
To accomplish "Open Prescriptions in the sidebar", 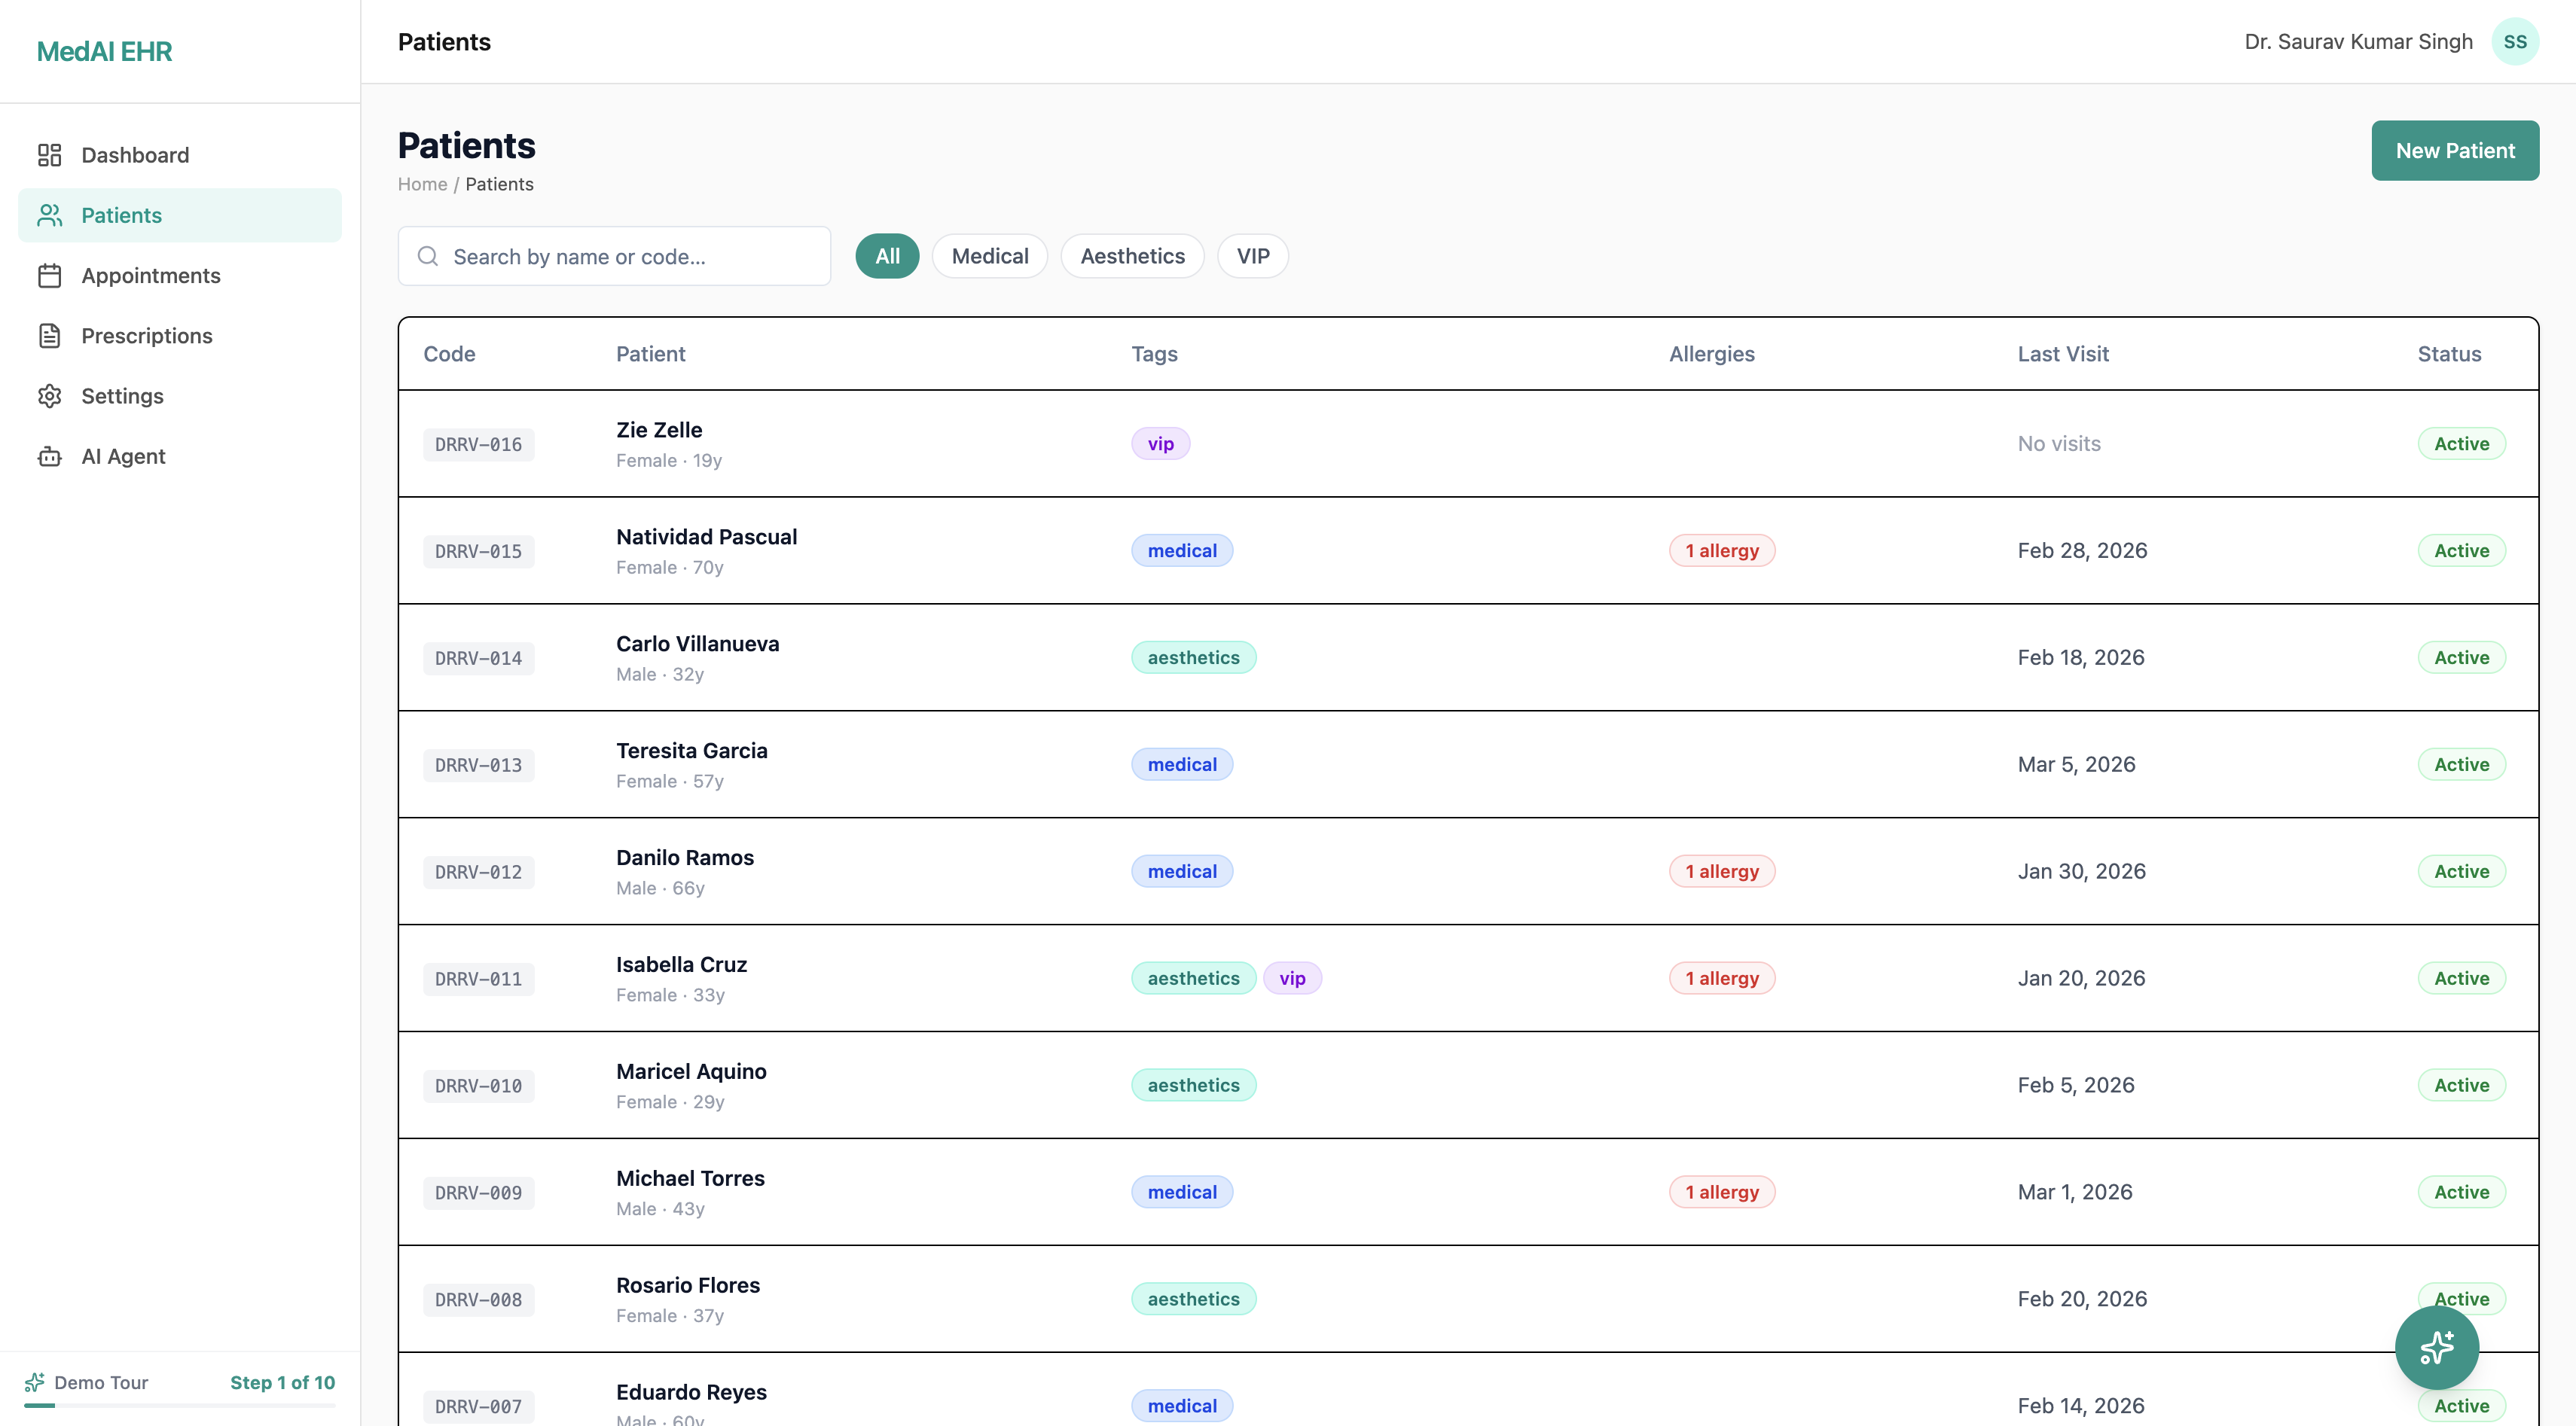I will (180, 336).
